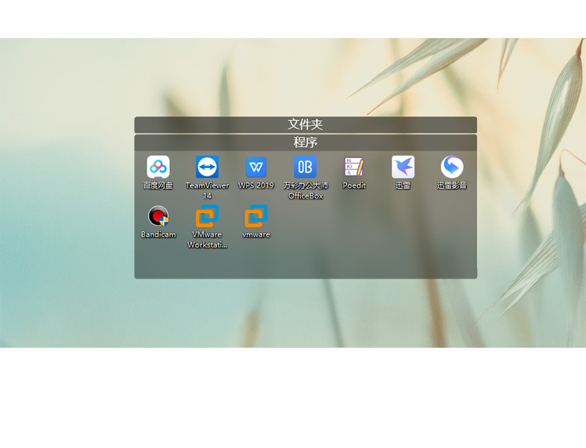Launch the VMware Workstation icon
Screen dimensions: 586x448
(207, 216)
